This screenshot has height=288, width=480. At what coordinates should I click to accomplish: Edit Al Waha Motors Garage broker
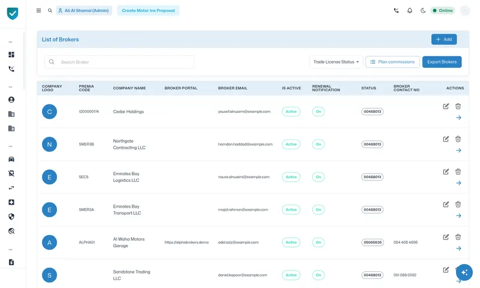click(x=446, y=237)
